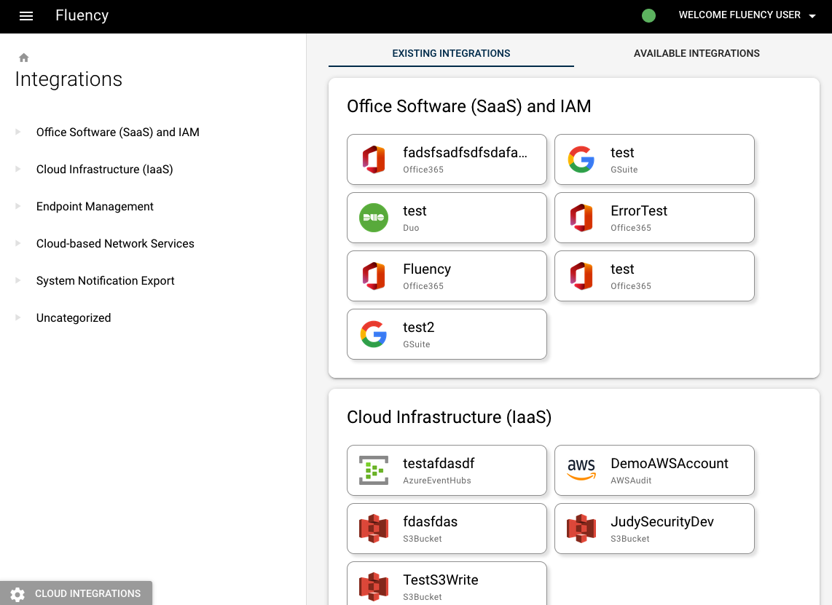Screen dimensions: 832x605
Task: Click the Cloud Integrations gear icon
Action: pos(17,594)
